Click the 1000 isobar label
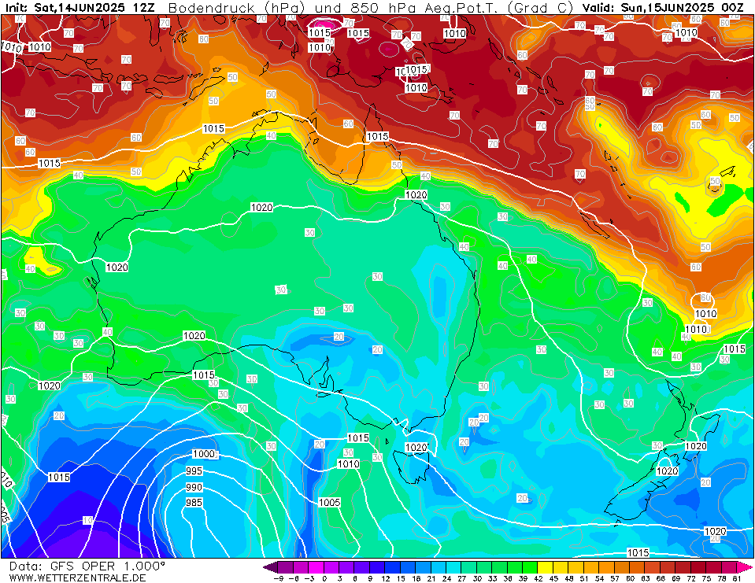The height and width of the screenshot is (583, 755). 204,454
